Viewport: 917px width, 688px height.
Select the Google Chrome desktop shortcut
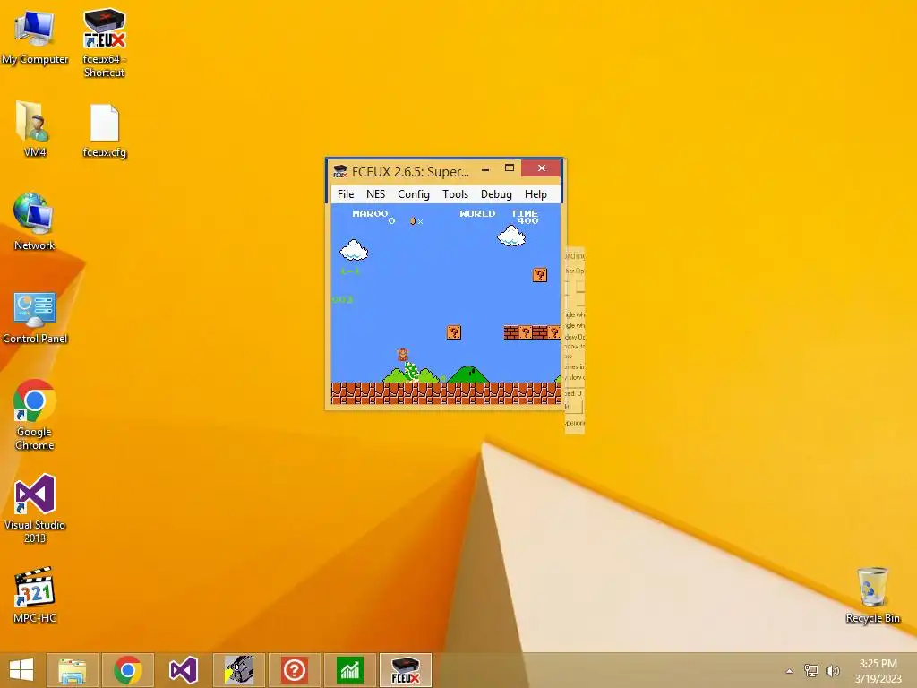point(35,414)
